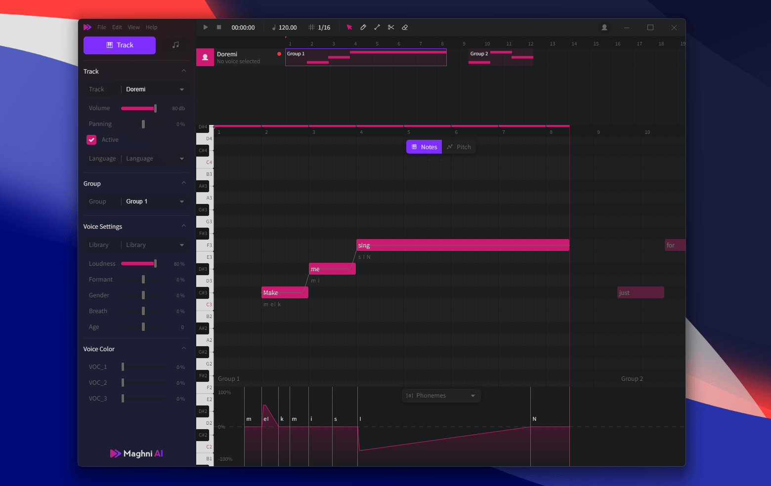Select the 'Make' note
Viewport: 771px width, 486px height.
(x=285, y=292)
